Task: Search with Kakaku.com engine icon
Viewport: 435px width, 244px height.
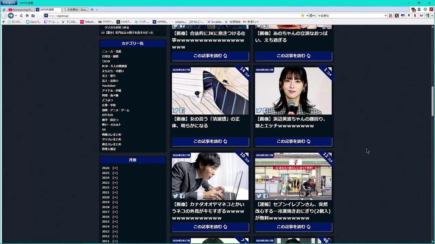Action: (x=403, y=16)
